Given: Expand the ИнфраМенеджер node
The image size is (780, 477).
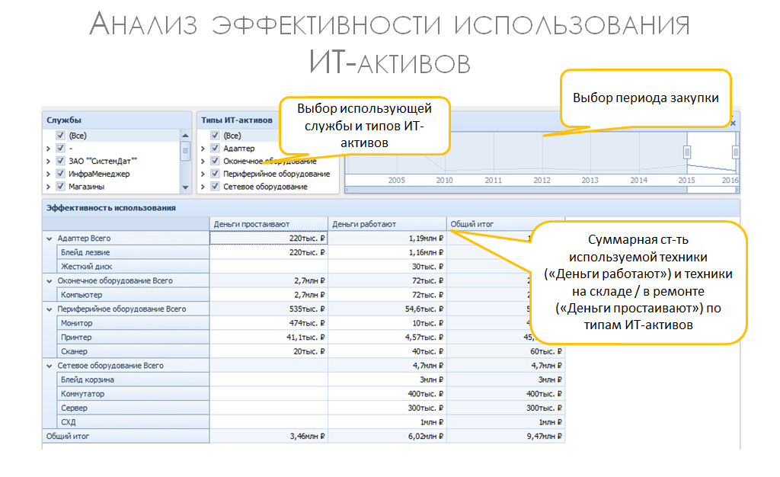Looking at the screenshot, I should 48,174.
